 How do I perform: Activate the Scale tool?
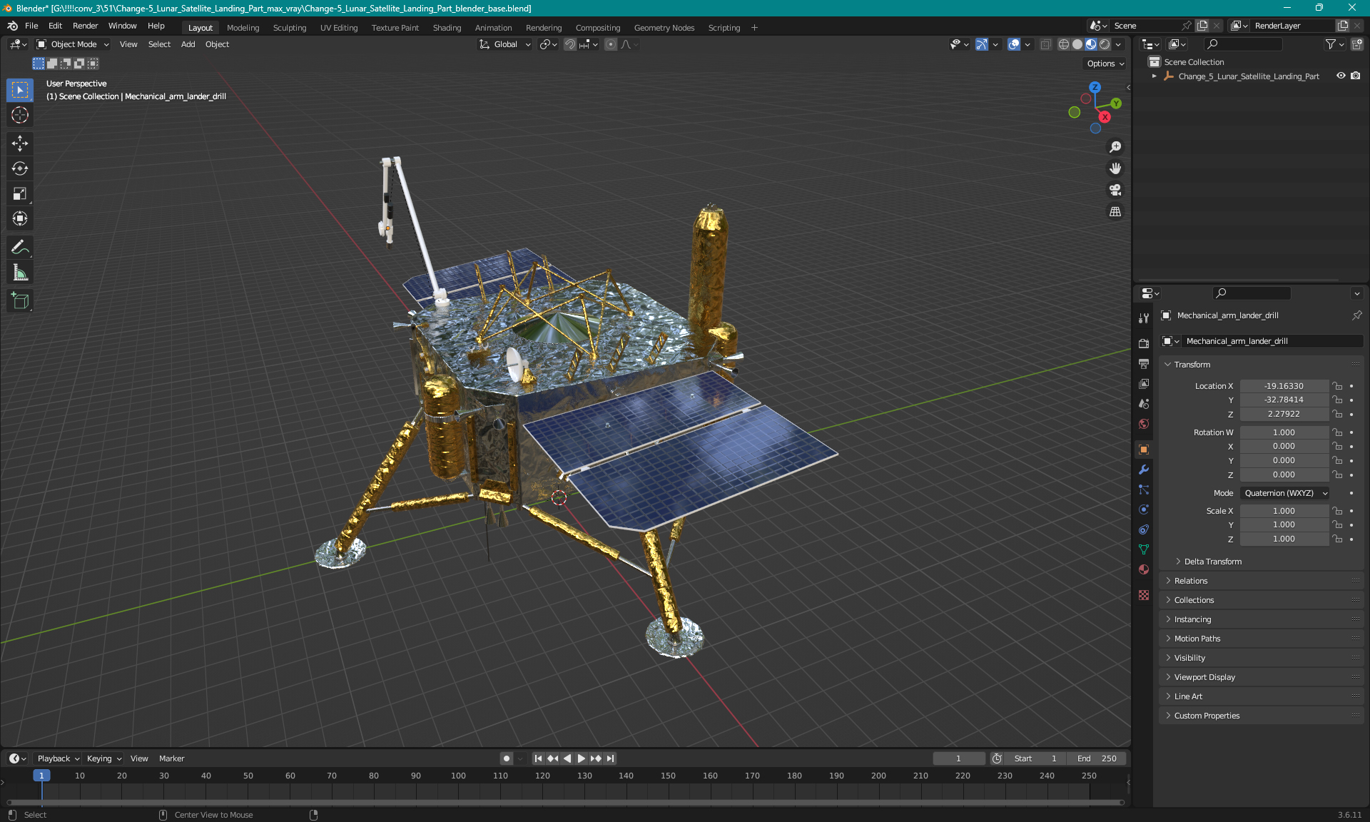(x=20, y=193)
